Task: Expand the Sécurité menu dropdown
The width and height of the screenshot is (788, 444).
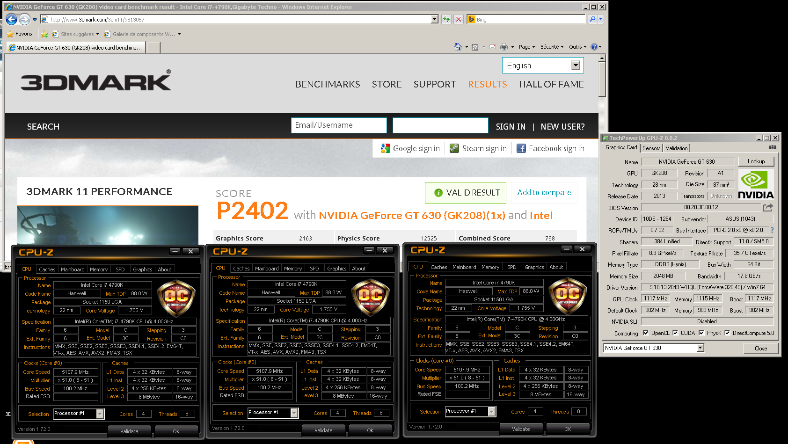Action: pyautogui.click(x=552, y=47)
